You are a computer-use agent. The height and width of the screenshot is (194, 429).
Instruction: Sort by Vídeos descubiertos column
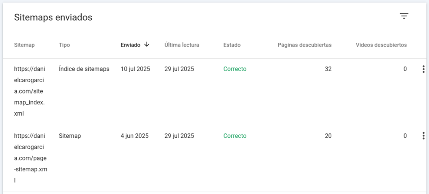coord(381,45)
